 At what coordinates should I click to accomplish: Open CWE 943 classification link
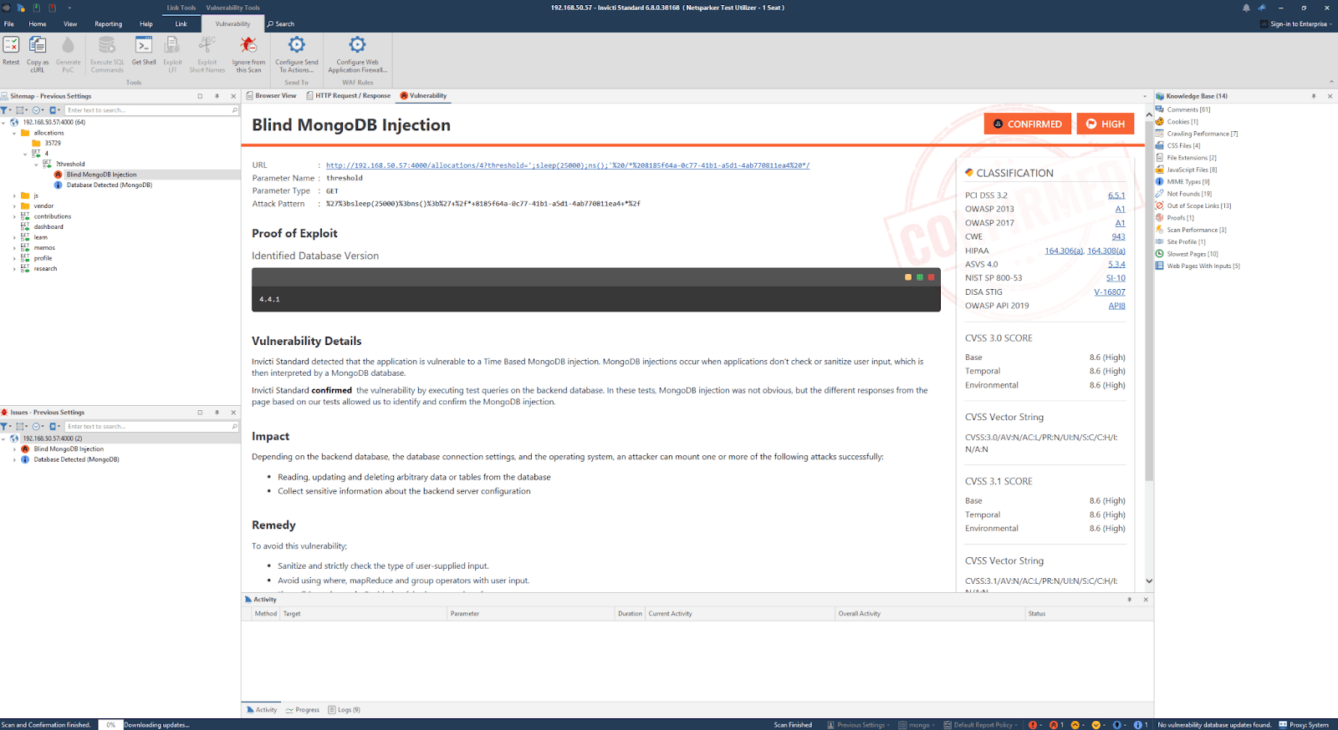click(1118, 236)
